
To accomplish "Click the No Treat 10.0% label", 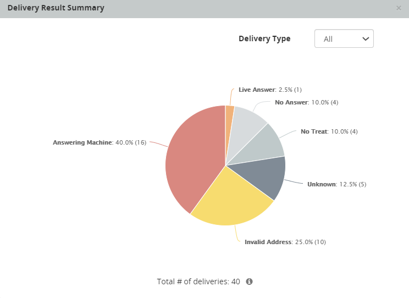I will (x=329, y=131).
